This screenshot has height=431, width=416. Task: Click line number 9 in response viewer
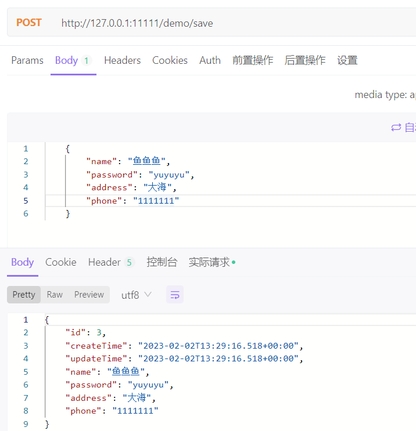pyautogui.click(x=26, y=424)
